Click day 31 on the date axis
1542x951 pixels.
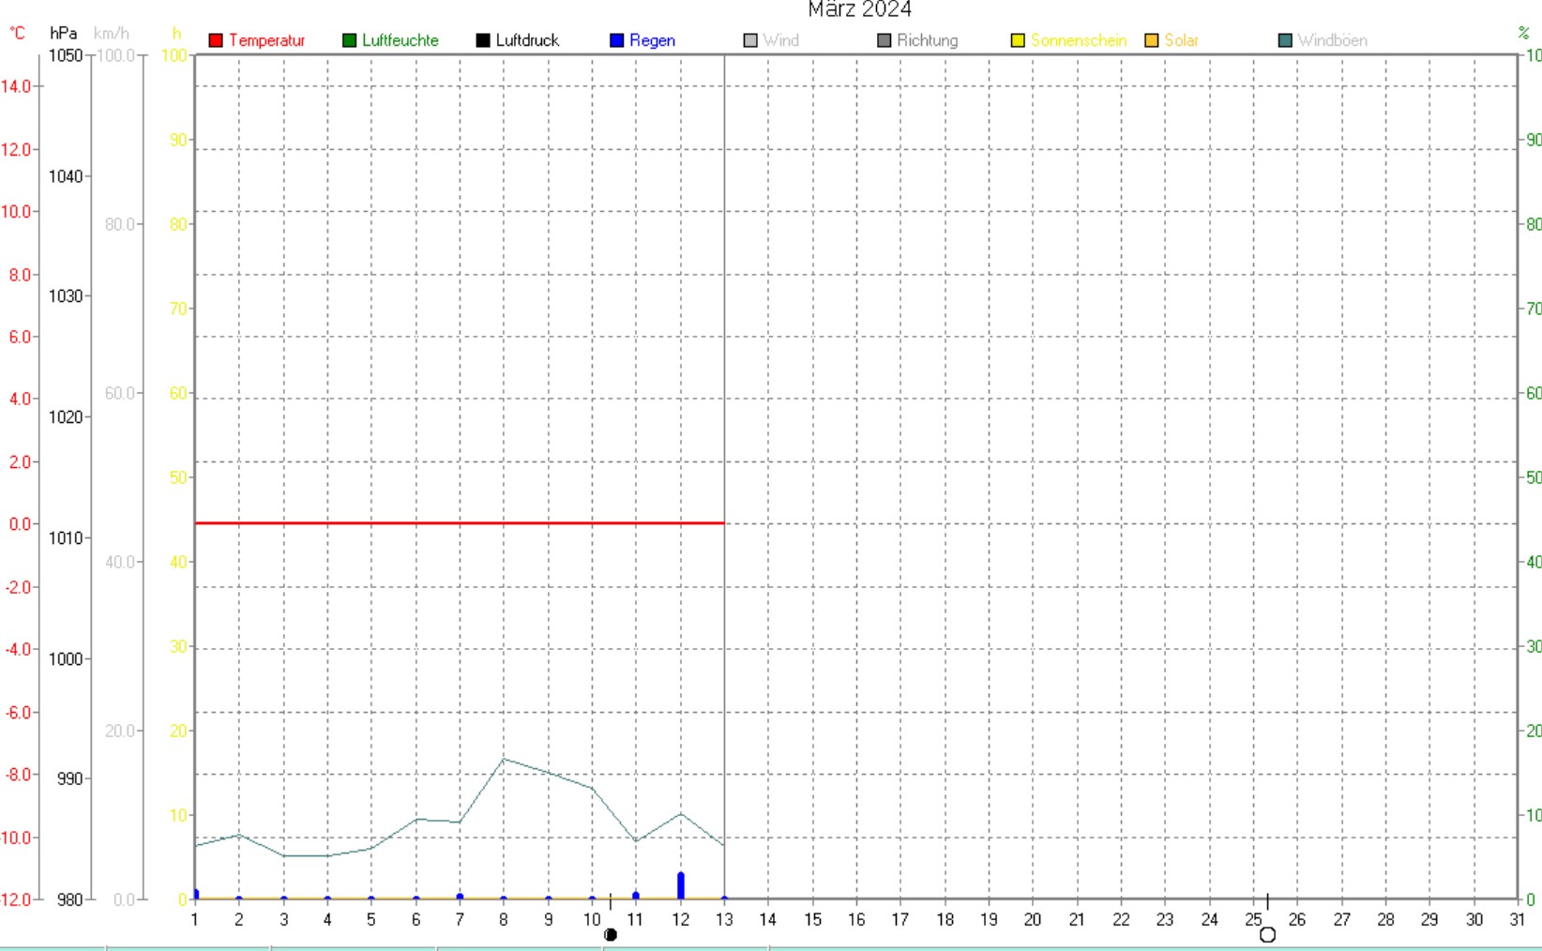click(x=1517, y=920)
